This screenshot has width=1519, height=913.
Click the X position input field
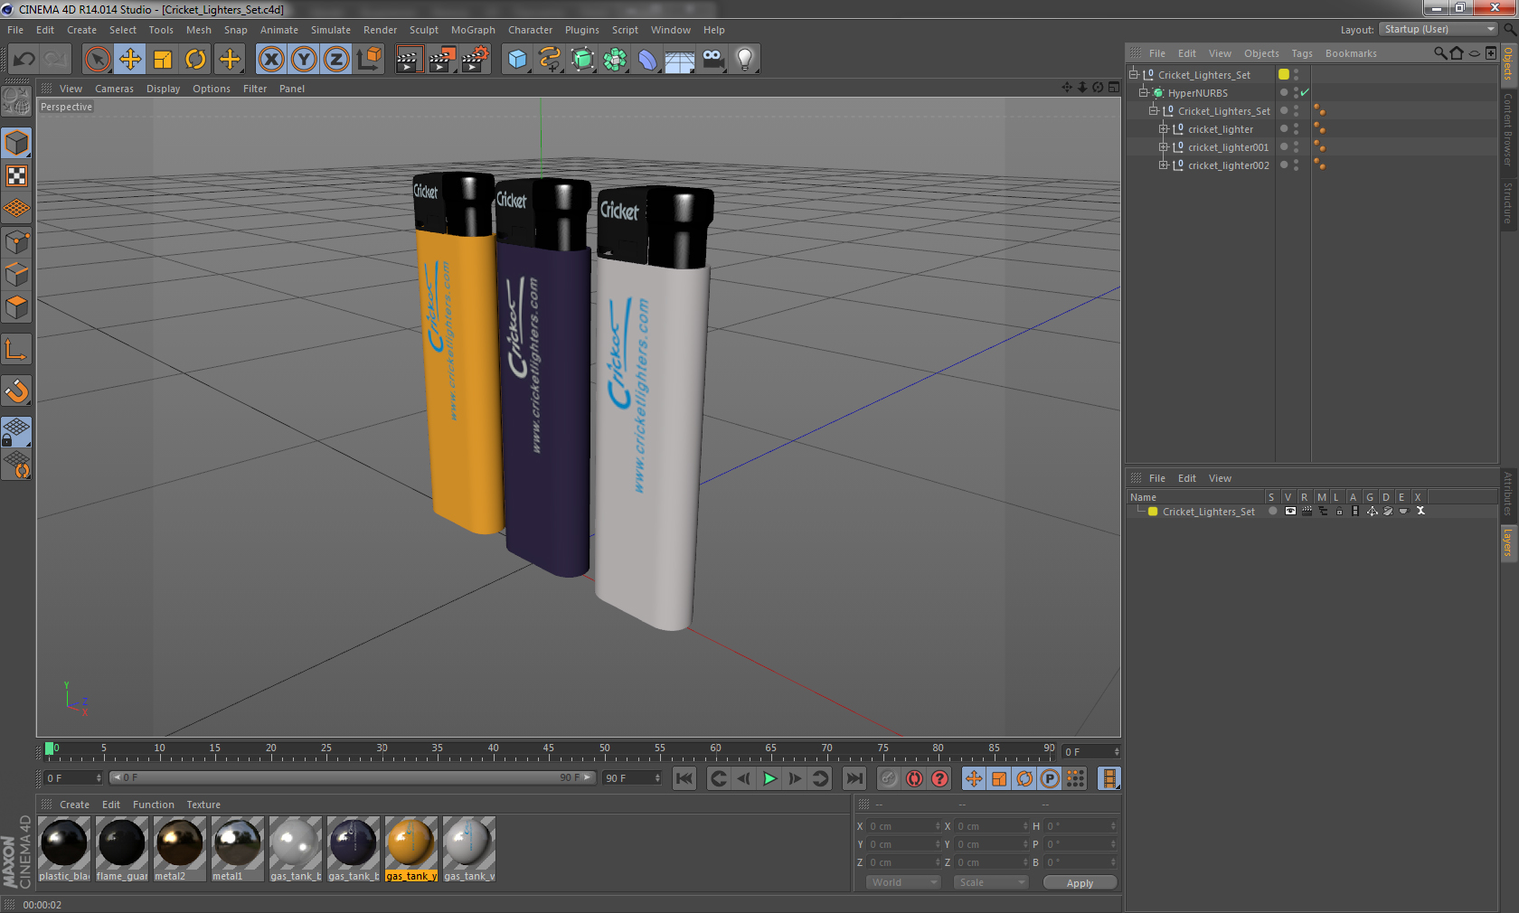tap(904, 826)
